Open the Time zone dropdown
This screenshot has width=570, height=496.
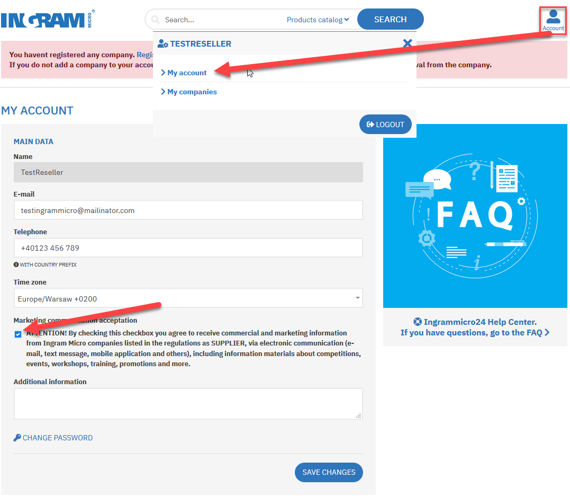(x=188, y=298)
